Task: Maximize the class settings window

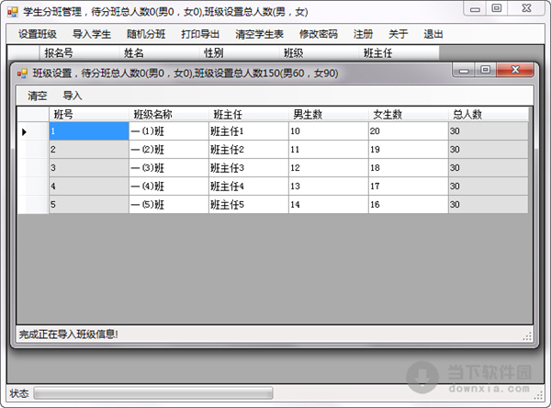Action: coord(486,70)
